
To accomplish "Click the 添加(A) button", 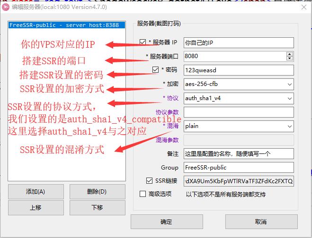I will 36,192.
